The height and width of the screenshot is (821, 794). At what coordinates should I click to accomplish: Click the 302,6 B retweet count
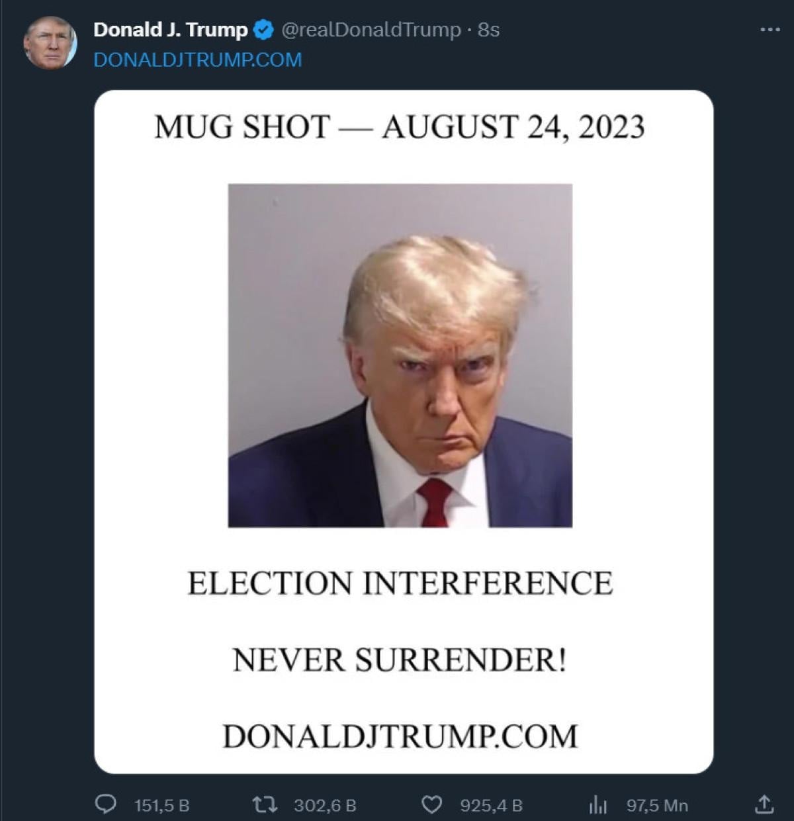pyautogui.click(x=325, y=805)
